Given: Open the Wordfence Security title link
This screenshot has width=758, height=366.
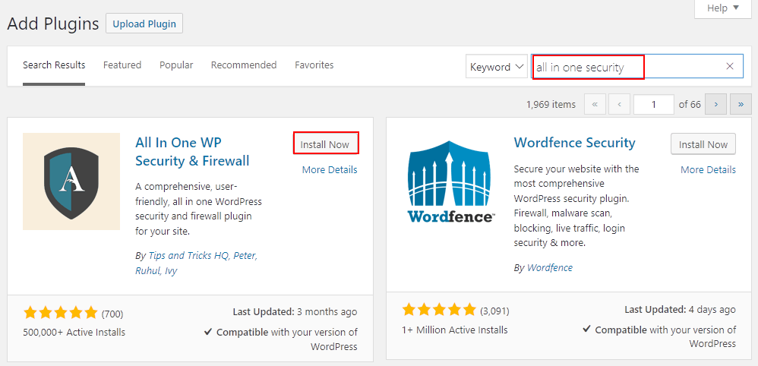Looking at the screenshot, I should tap(575, 143).
